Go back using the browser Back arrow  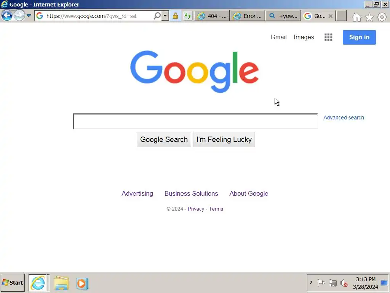(7, 16)
